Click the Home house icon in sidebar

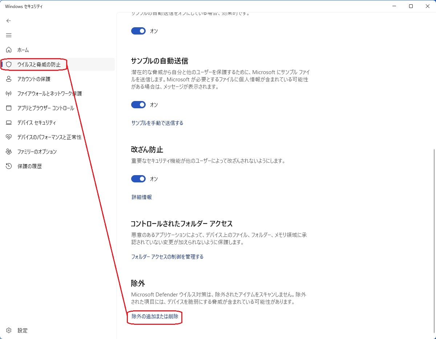tap(9, 50)
